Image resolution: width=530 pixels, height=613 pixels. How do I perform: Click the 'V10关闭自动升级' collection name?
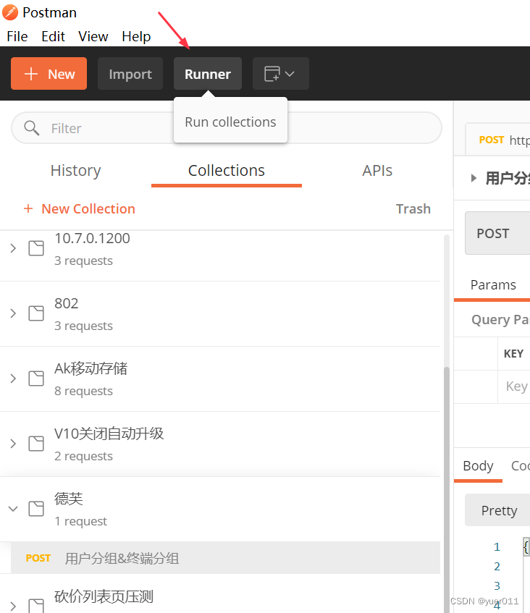click(109, 434)
